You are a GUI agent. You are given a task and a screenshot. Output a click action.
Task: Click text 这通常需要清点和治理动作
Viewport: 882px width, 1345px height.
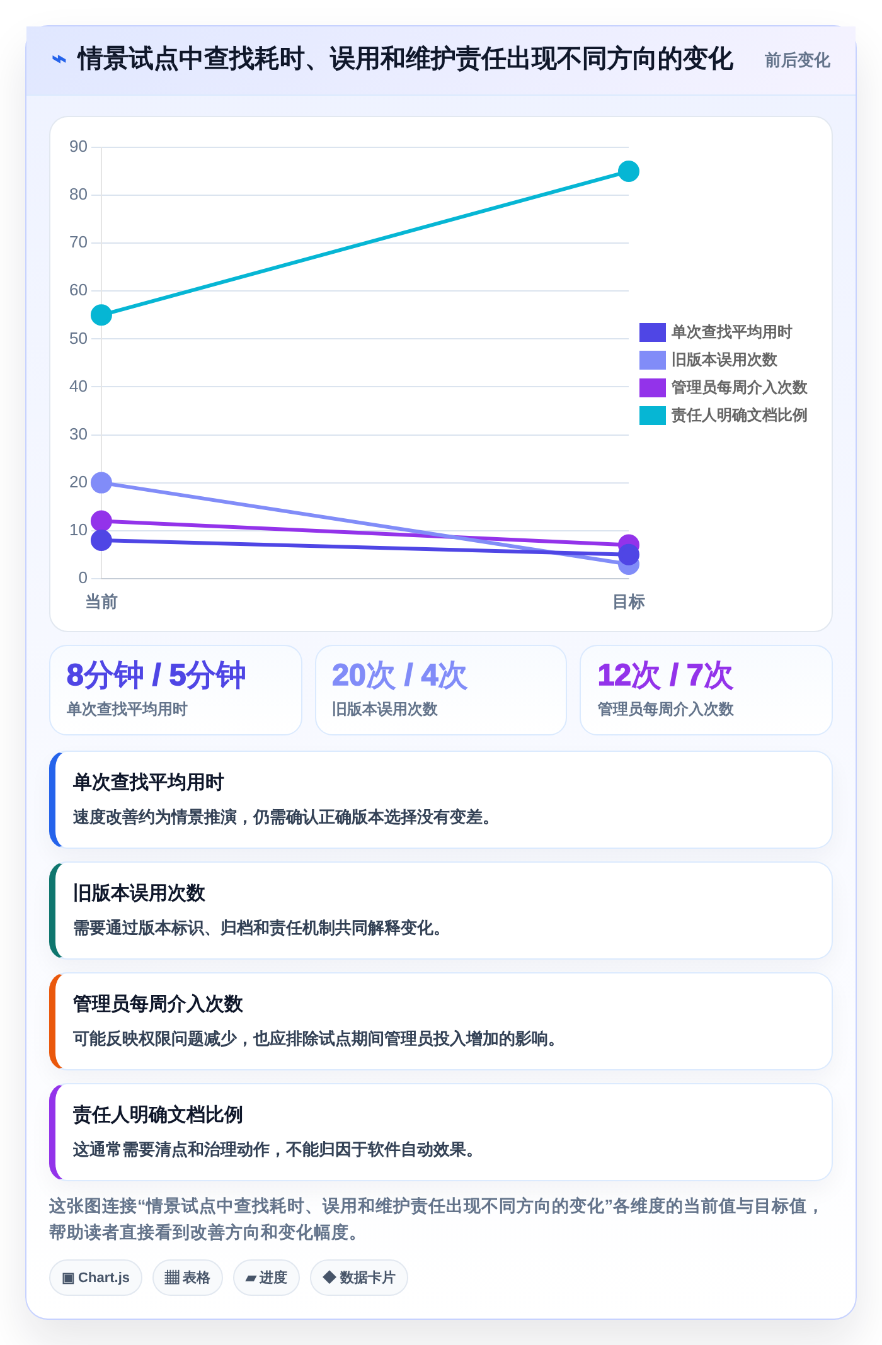tap(171, 1150)
